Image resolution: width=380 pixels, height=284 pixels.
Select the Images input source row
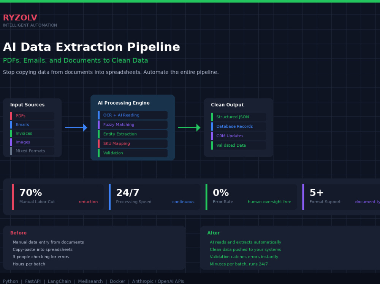coord(32,142)
